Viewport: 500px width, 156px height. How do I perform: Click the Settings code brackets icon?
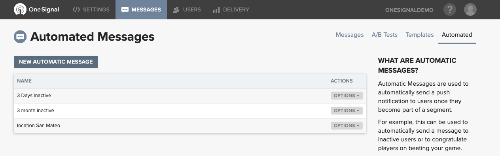tap(76, 9)
